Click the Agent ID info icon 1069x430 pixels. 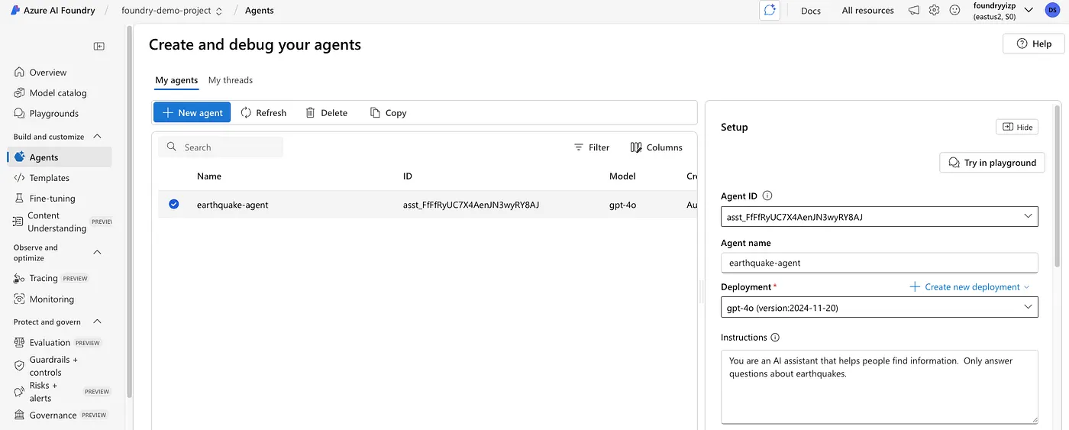(x=767, y=196)
